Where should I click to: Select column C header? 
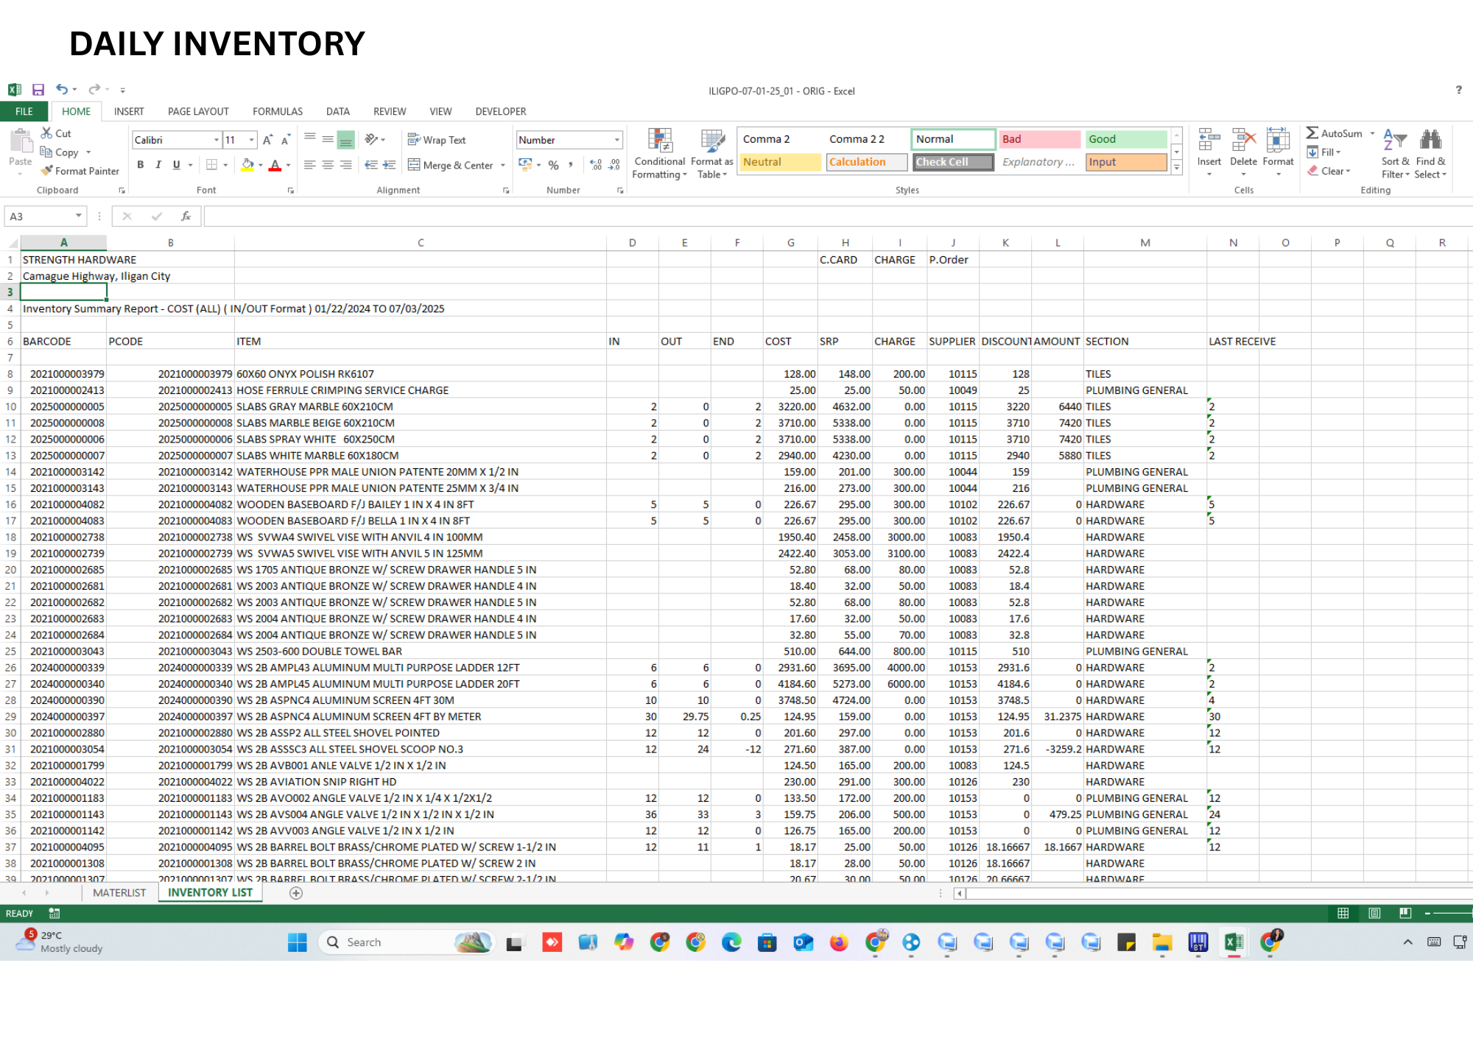coord(421,242)
